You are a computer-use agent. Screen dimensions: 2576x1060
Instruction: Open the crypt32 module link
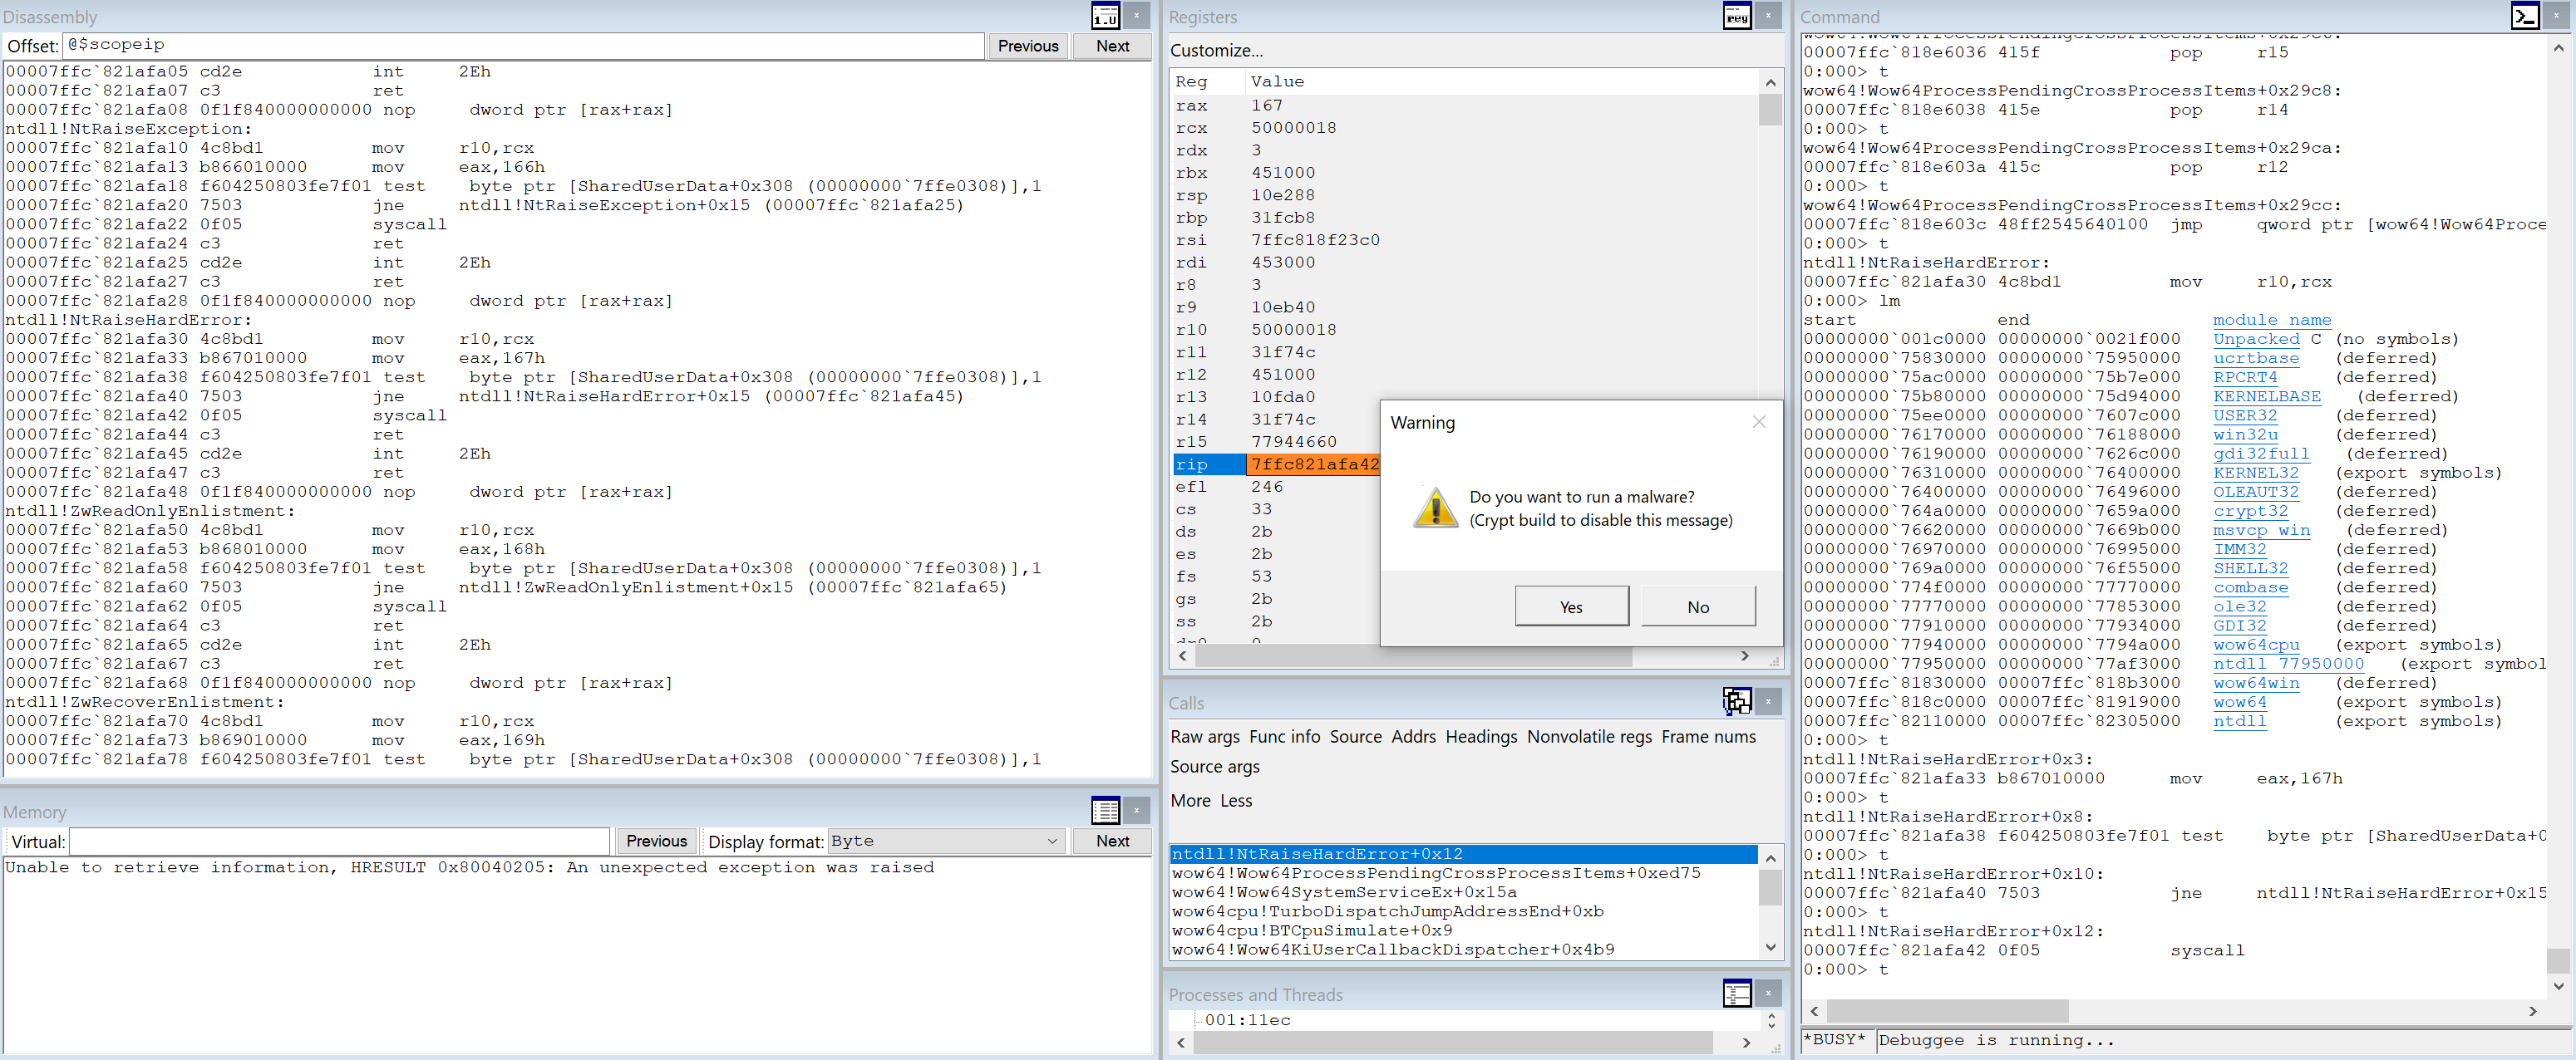coord(2249,511)
